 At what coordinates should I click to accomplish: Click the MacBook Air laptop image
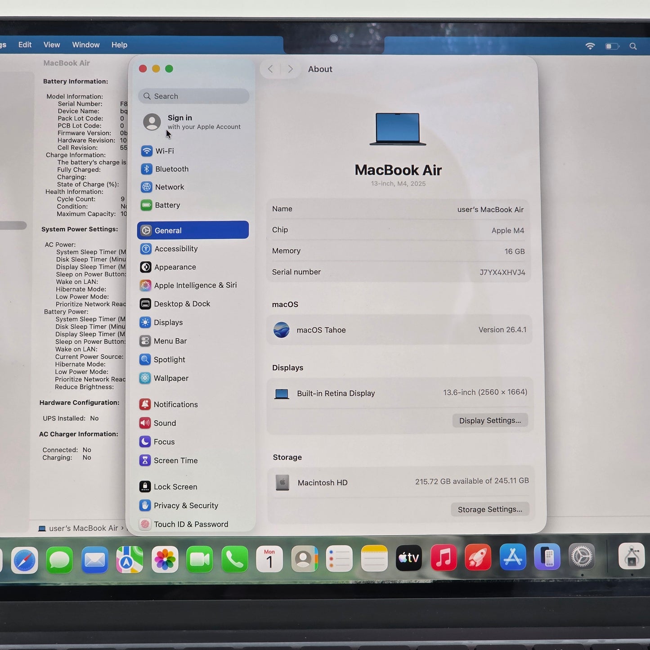(398, 129)
